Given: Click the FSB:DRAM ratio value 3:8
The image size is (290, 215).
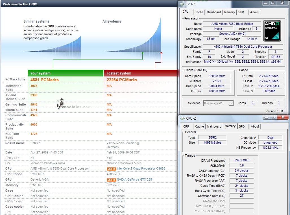Looking at the screenshot, I should click(x=241, y=165).
